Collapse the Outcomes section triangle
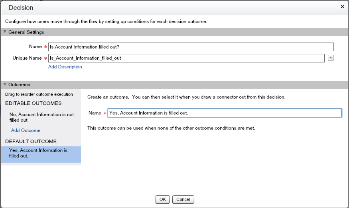 pos(5,85)
